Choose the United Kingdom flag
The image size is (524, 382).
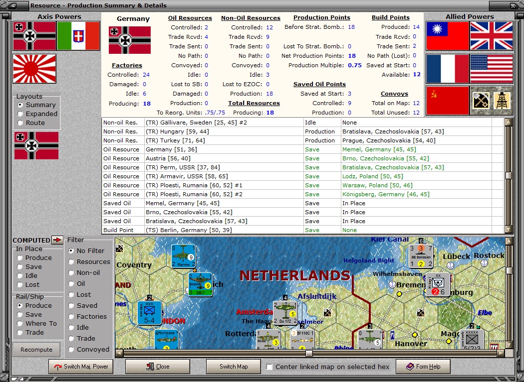491,36
